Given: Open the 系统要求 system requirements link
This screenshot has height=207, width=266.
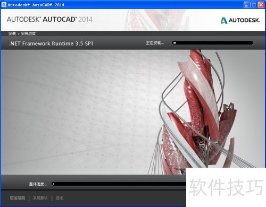Looking at the screenshot, I should 40,198.
